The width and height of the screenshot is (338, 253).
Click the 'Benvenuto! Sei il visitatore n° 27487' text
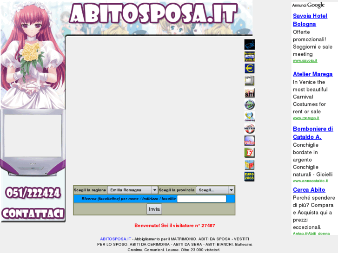[175, 226]
